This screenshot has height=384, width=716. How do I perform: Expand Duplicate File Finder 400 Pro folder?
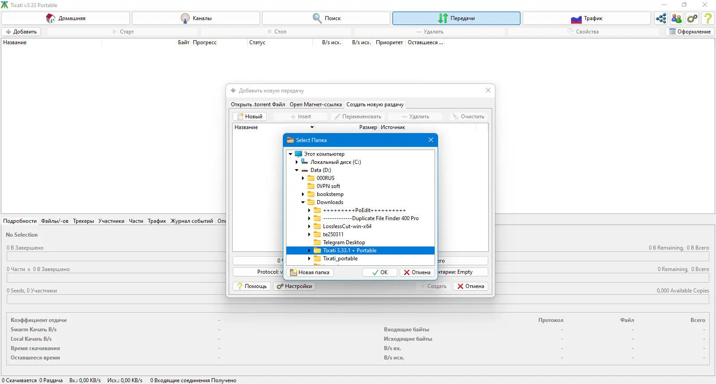point(309,218)
